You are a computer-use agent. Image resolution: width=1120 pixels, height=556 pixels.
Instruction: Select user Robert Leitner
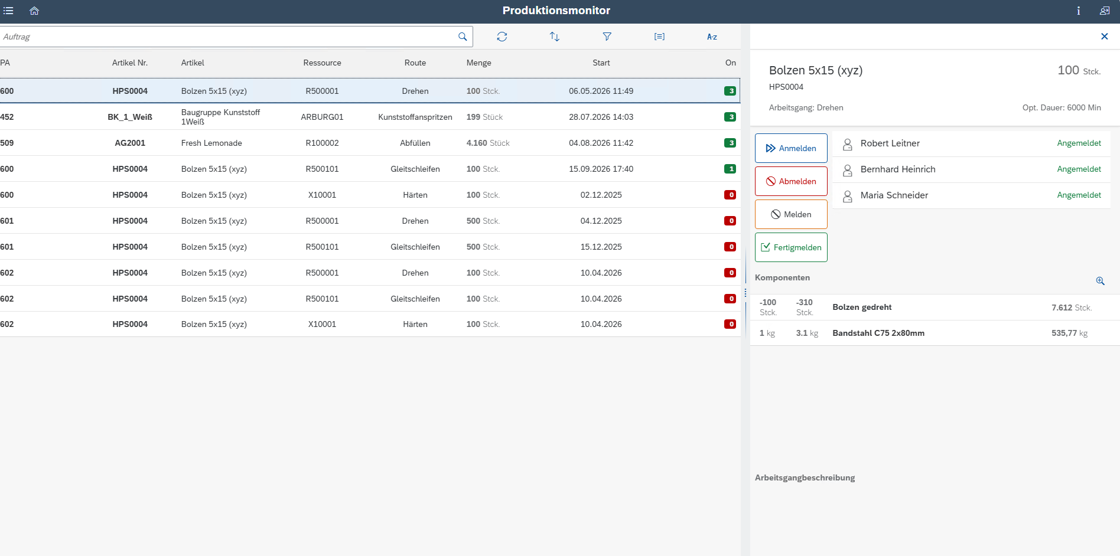click(x=972, y=143)
